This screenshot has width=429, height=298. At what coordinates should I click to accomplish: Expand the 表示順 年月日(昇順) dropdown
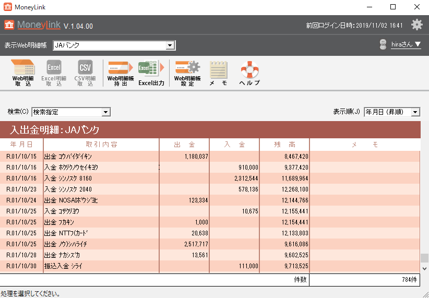(415, 112)
